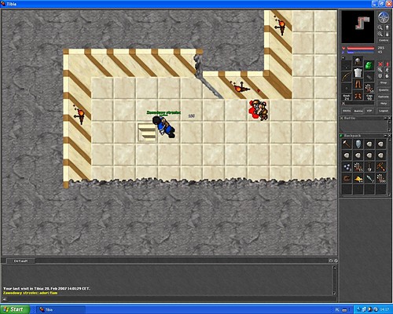The height and width of the screenshot is (314, 393).
Task: Toggle the VIP window button
Action: click(x=369, y=111)
